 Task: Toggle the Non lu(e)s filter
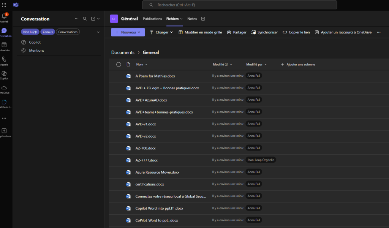(x=30, y=32)
